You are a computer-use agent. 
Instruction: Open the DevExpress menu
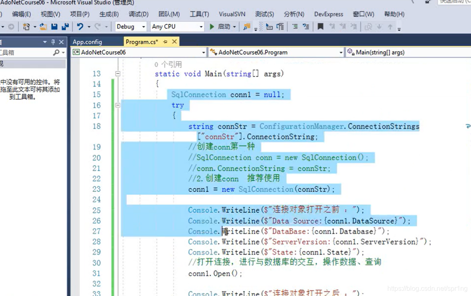328,14
